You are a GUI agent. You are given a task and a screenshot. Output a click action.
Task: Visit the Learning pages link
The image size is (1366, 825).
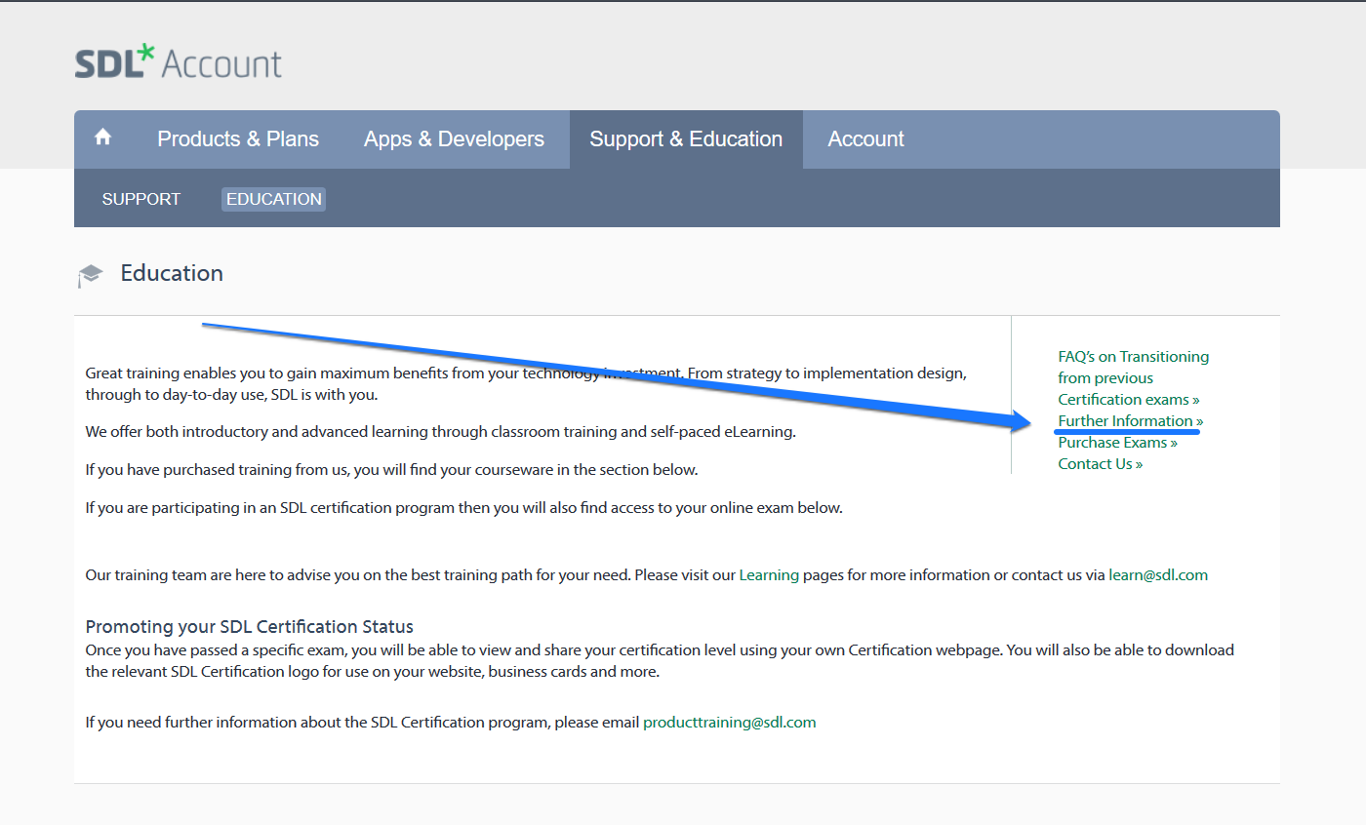[769, 574]
